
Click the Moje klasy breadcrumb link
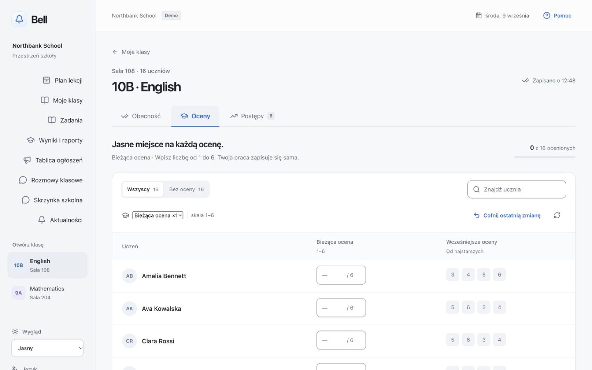[x=136, y=52]
